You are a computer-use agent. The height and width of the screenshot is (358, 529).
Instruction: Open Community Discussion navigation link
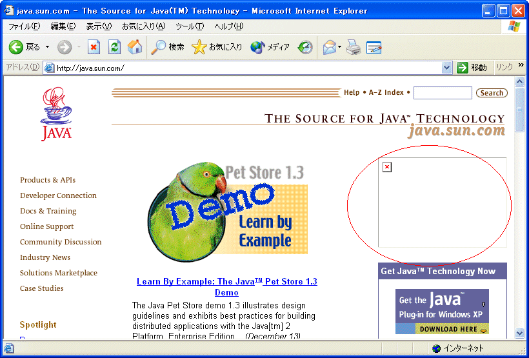tap(61, 243)
